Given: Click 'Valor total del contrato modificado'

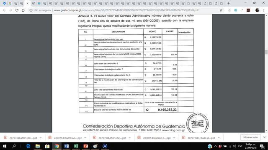Looking at the screenshot, I should coord(108,90).
